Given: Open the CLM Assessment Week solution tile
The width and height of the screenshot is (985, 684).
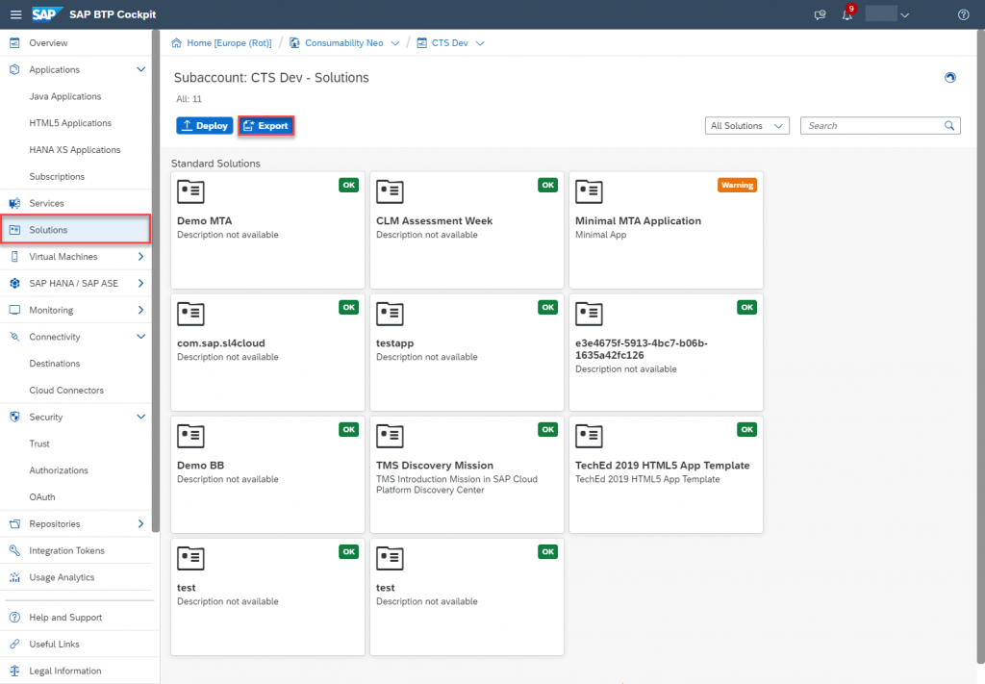Looking at the screenshot, I should click(467, 231).
